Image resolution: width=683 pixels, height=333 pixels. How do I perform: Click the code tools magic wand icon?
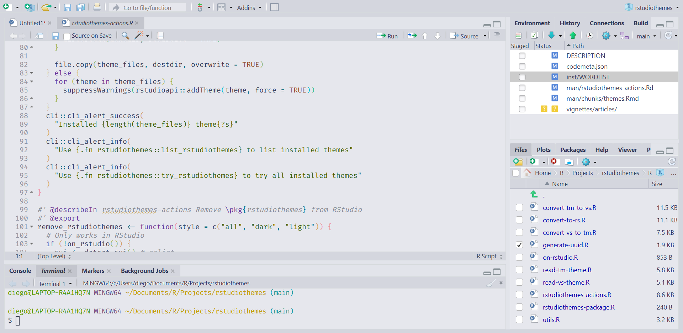(139, 36)
